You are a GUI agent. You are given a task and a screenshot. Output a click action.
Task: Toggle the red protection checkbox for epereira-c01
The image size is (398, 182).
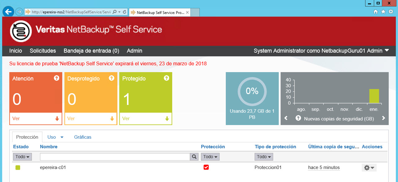[x=206, y=167]
